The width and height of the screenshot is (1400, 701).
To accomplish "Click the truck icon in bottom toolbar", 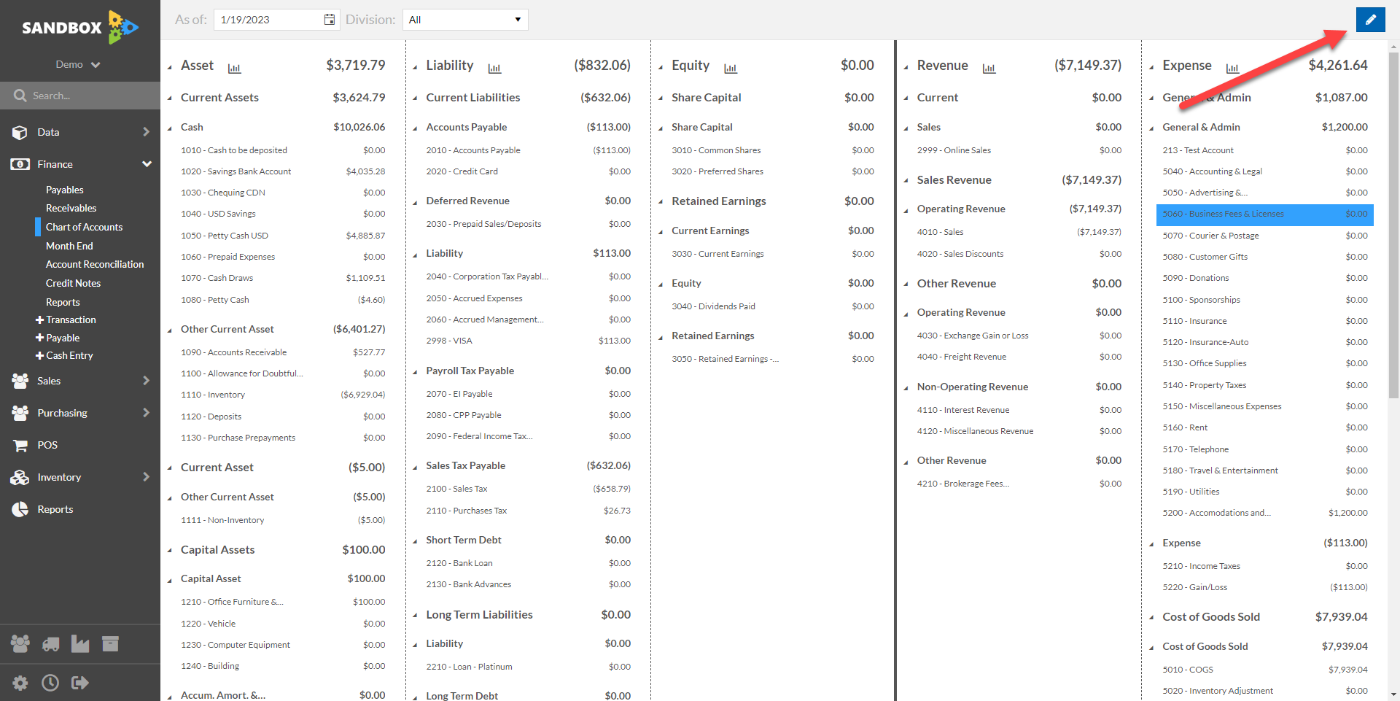I will 50,643.
